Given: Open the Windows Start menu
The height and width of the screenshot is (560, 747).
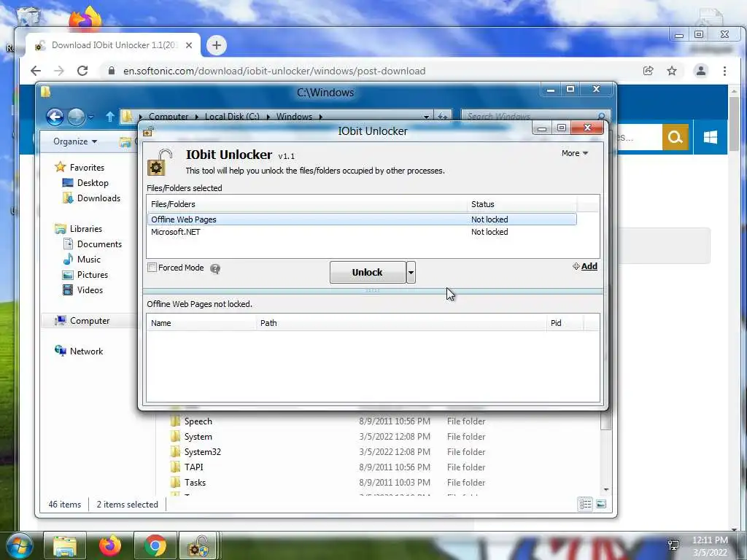Looking at the screenshot, I should pos(19,545).
